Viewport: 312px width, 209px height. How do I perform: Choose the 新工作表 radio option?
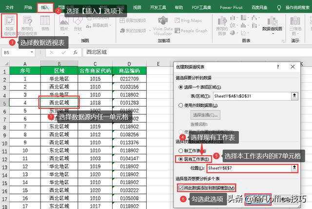click(x=181, y=150)
